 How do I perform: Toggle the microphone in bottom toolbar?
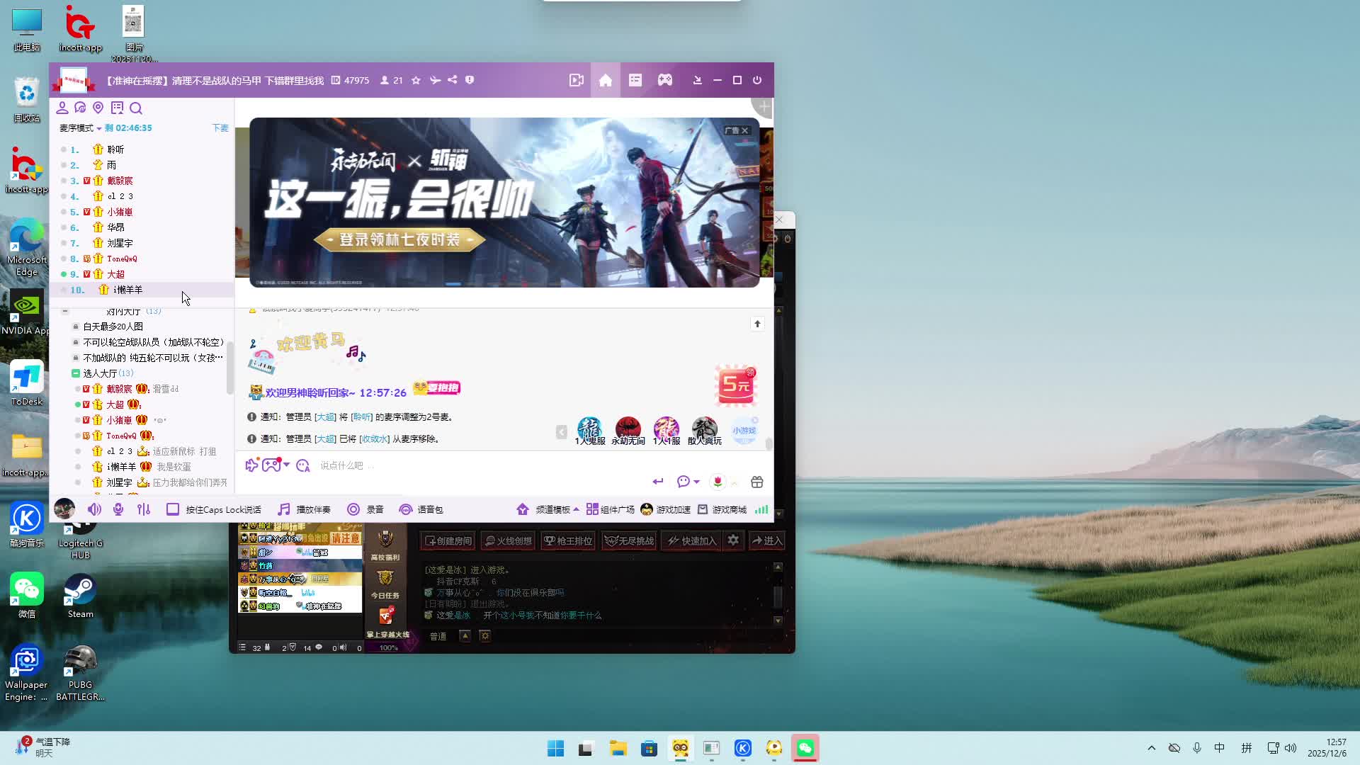(x=118, y=509)
